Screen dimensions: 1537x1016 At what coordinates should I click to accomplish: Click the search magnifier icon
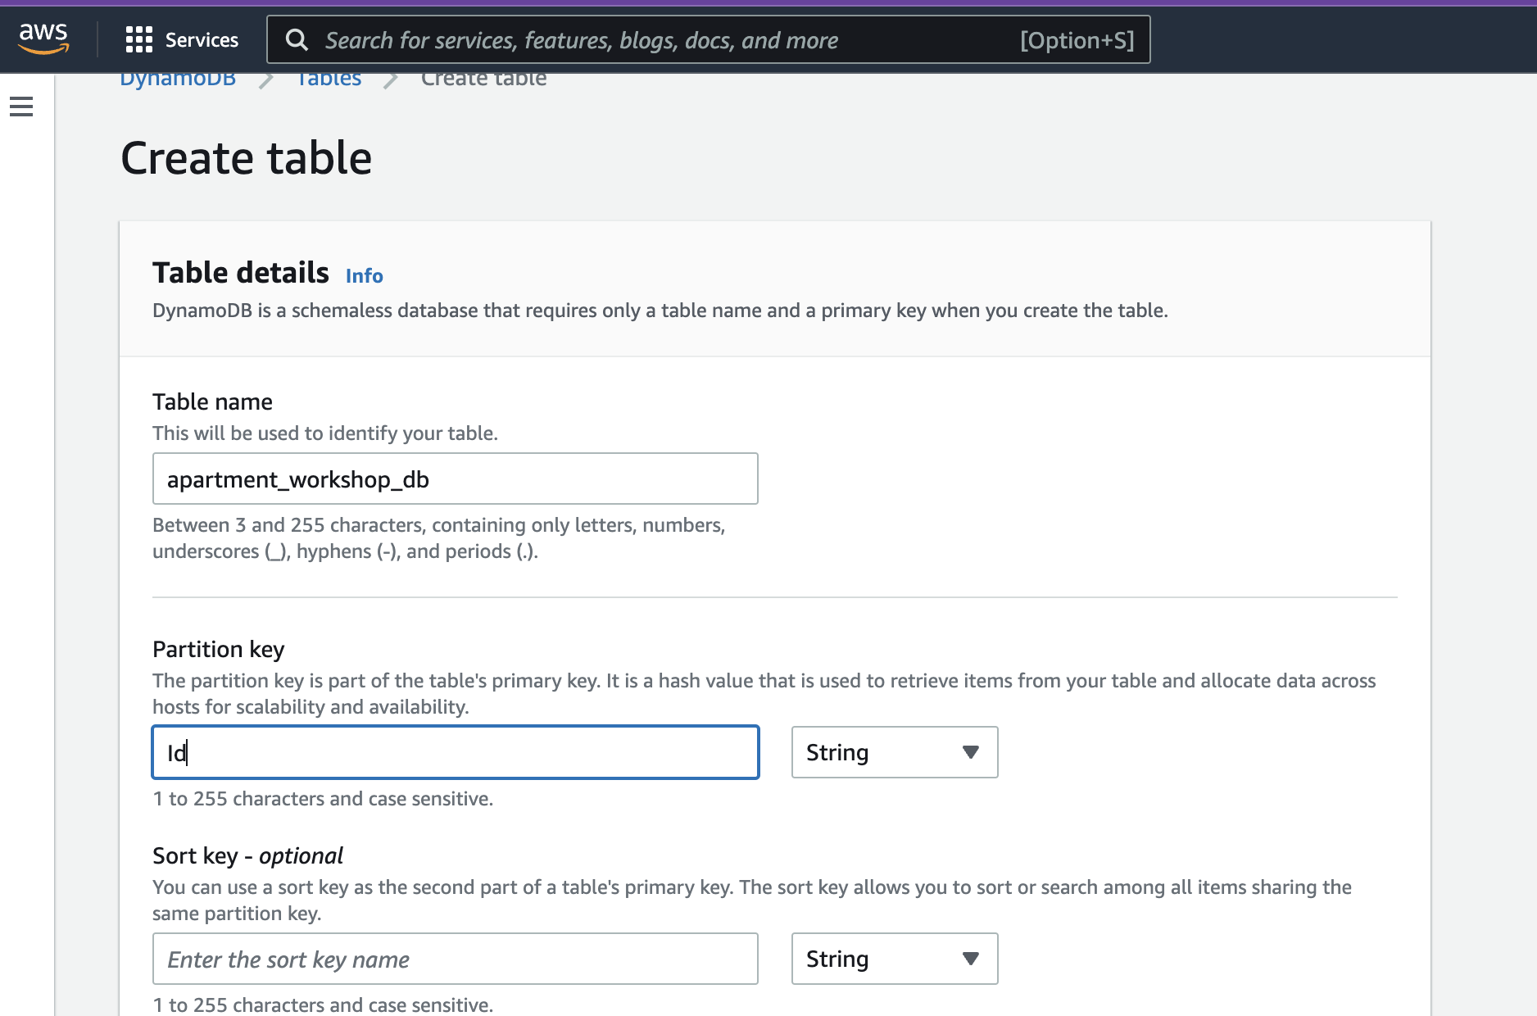(x=297, y=40)
